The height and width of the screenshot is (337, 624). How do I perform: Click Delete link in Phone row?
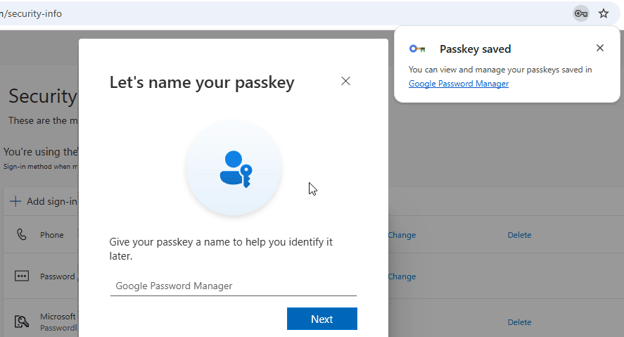[x=519, y=235]
